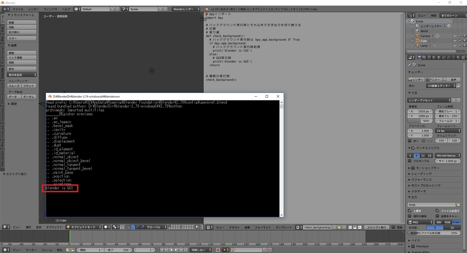
Task: Click the file compression 15% slider
Action: tap(434, 233)
